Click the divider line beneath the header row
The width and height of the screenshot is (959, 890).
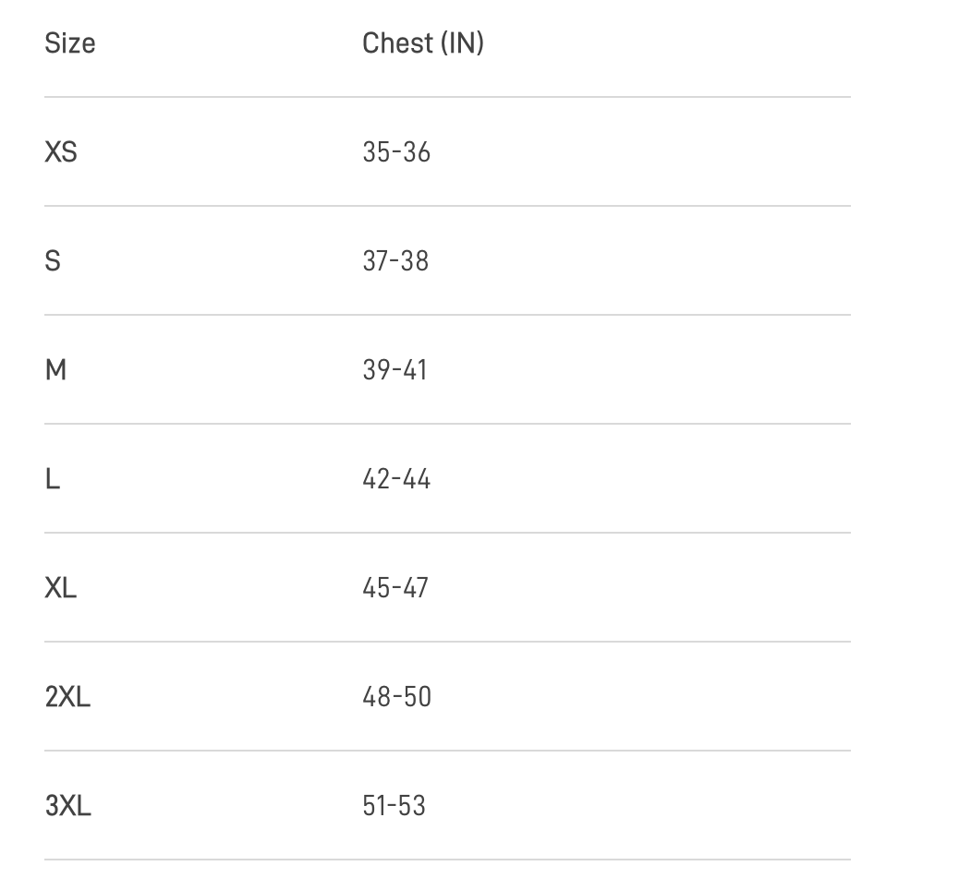coord(447,97)
